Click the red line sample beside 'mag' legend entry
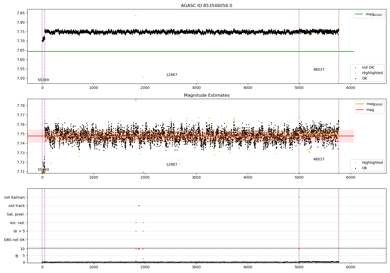This screenshot has height=273, width=390. pyautogui.click(x=360, y=110)
